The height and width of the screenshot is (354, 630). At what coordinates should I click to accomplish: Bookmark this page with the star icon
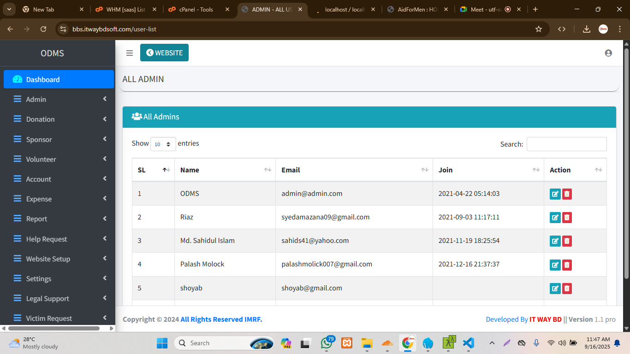coord(538,29)
